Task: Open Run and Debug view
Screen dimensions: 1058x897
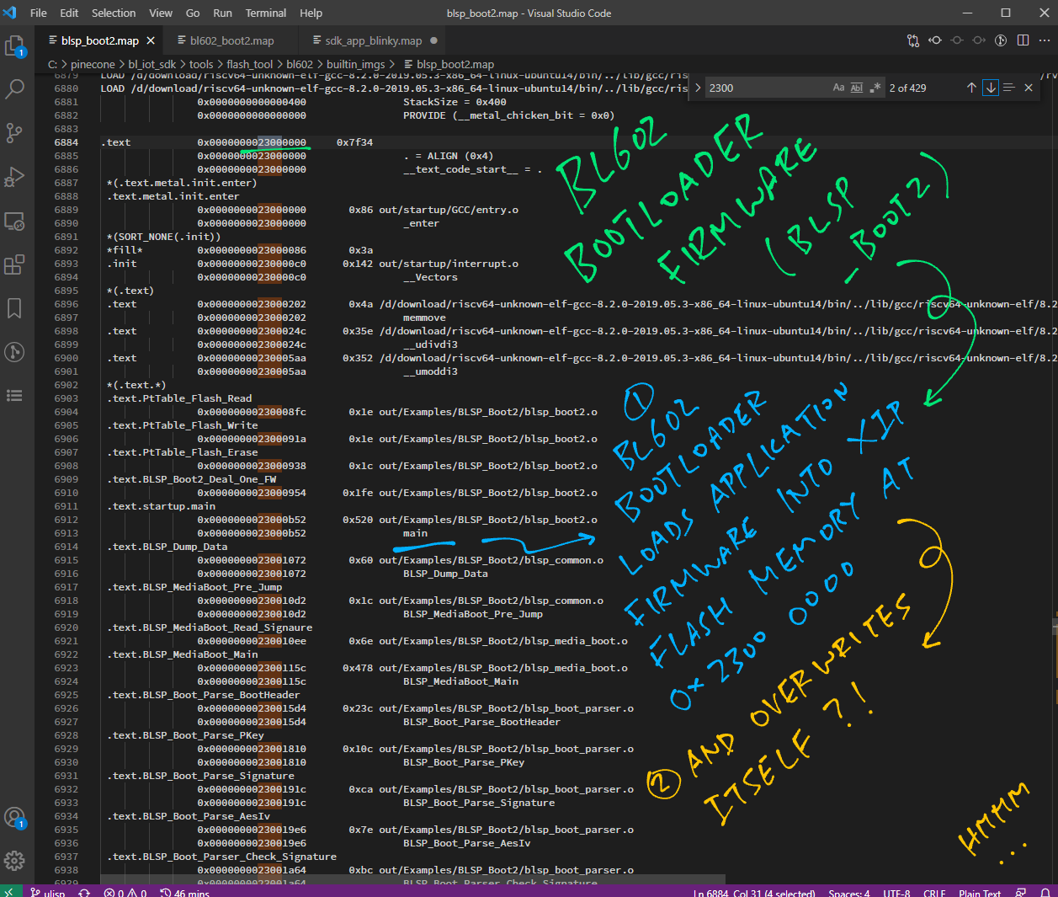Action: [14, 177]
